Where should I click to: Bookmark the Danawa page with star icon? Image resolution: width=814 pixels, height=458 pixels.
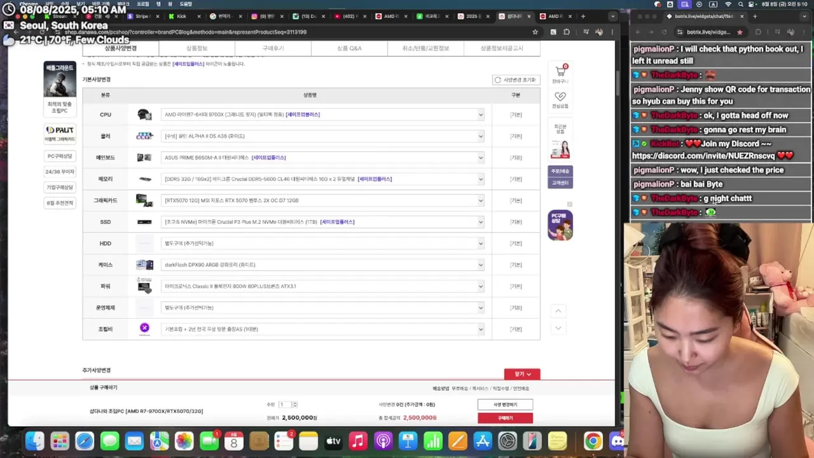[535, 32]
